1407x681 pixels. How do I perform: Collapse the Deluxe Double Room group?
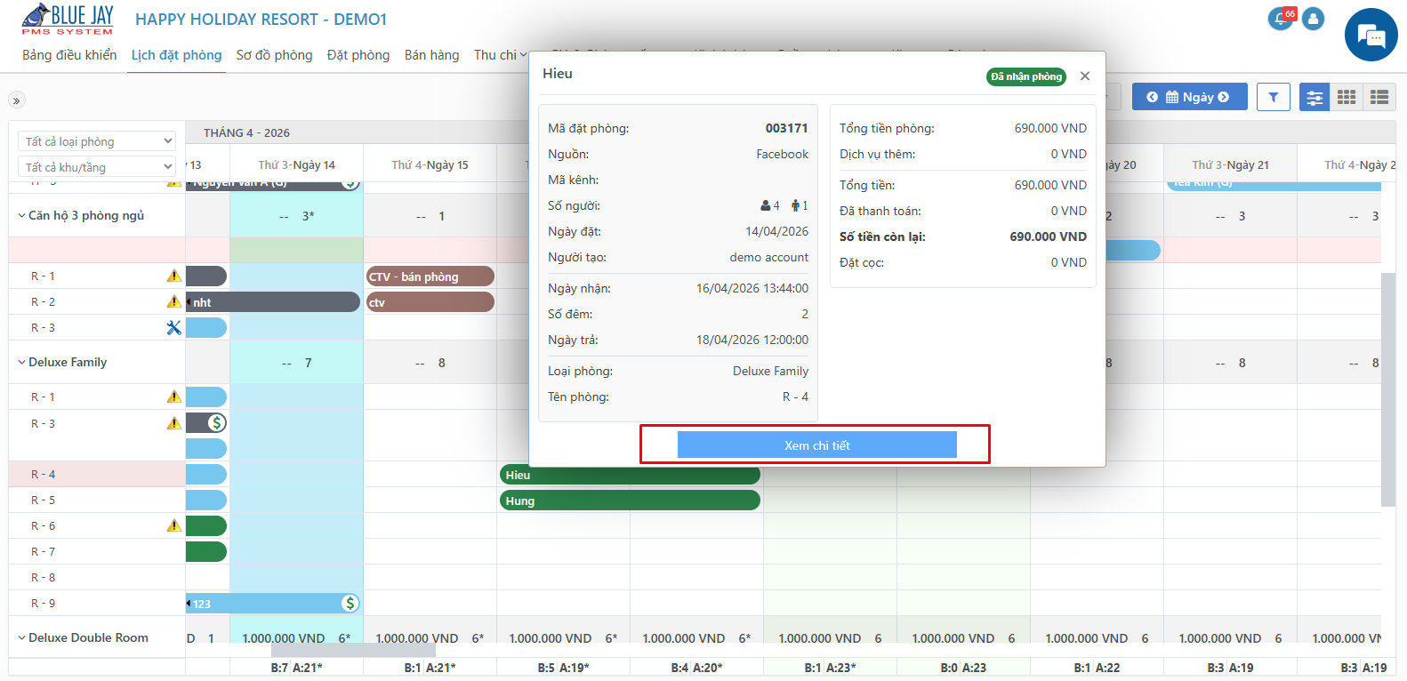click(22, 637)
